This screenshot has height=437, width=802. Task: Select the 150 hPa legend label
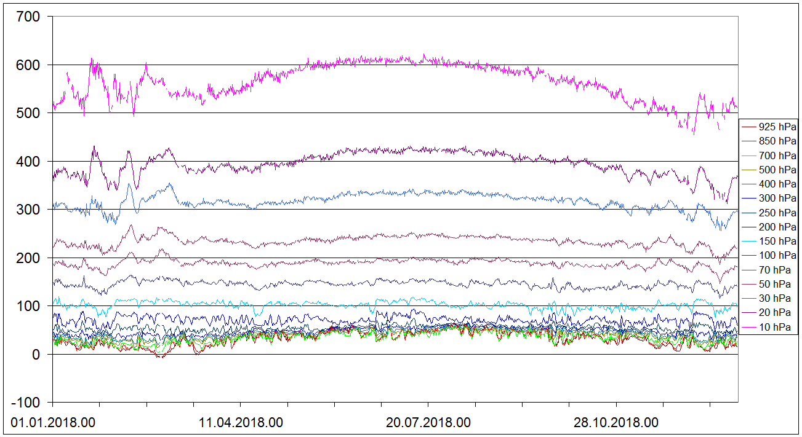[777, 241]
